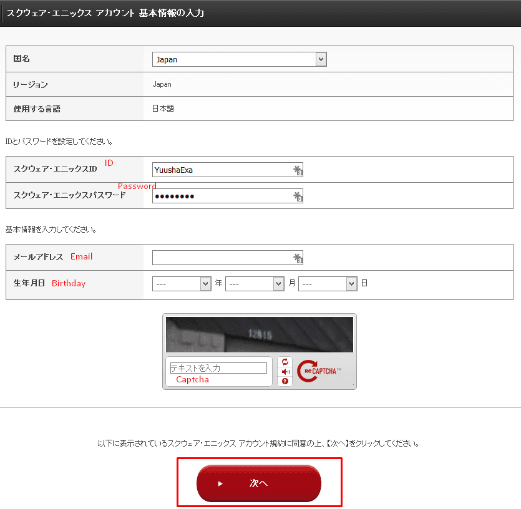Click the 国名 country label

[22, 59]
